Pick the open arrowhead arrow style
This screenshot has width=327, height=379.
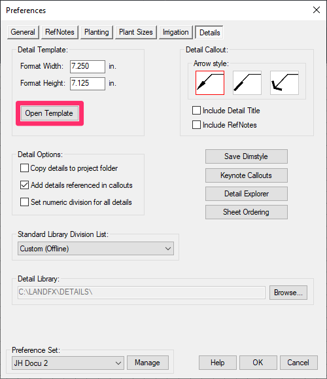284,82
